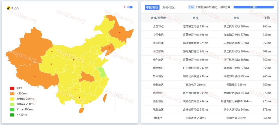Click the 最快 column header

click(x=196, y=18)
